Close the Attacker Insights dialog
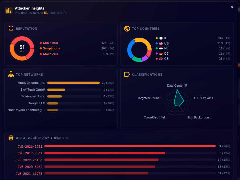 [x=232, y=7]
